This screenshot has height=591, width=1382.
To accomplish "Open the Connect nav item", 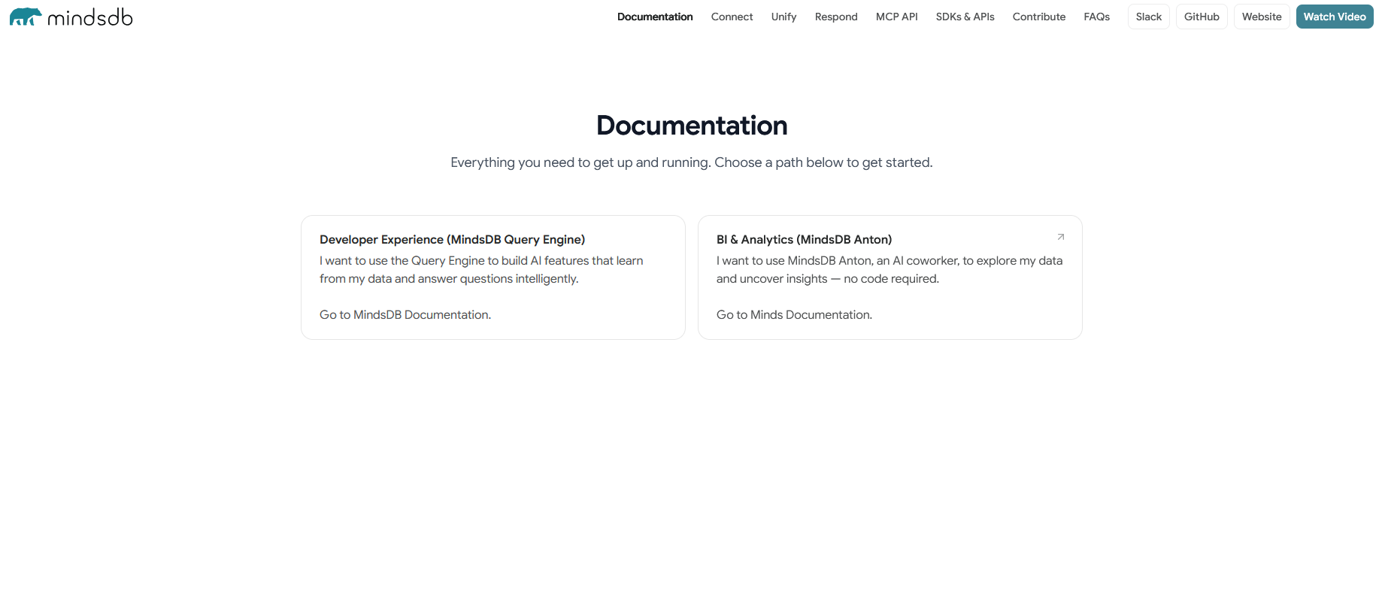I will pos(732,17).
